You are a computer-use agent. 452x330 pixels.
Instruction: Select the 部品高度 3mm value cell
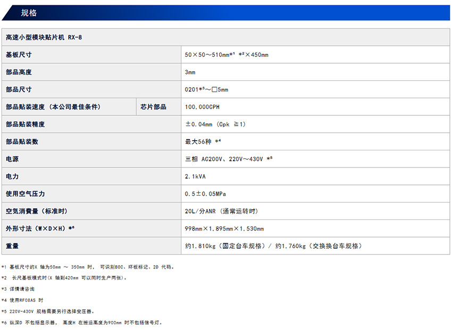190,72
